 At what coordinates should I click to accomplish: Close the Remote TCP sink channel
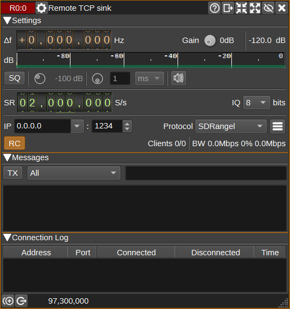tap(281, 8)
